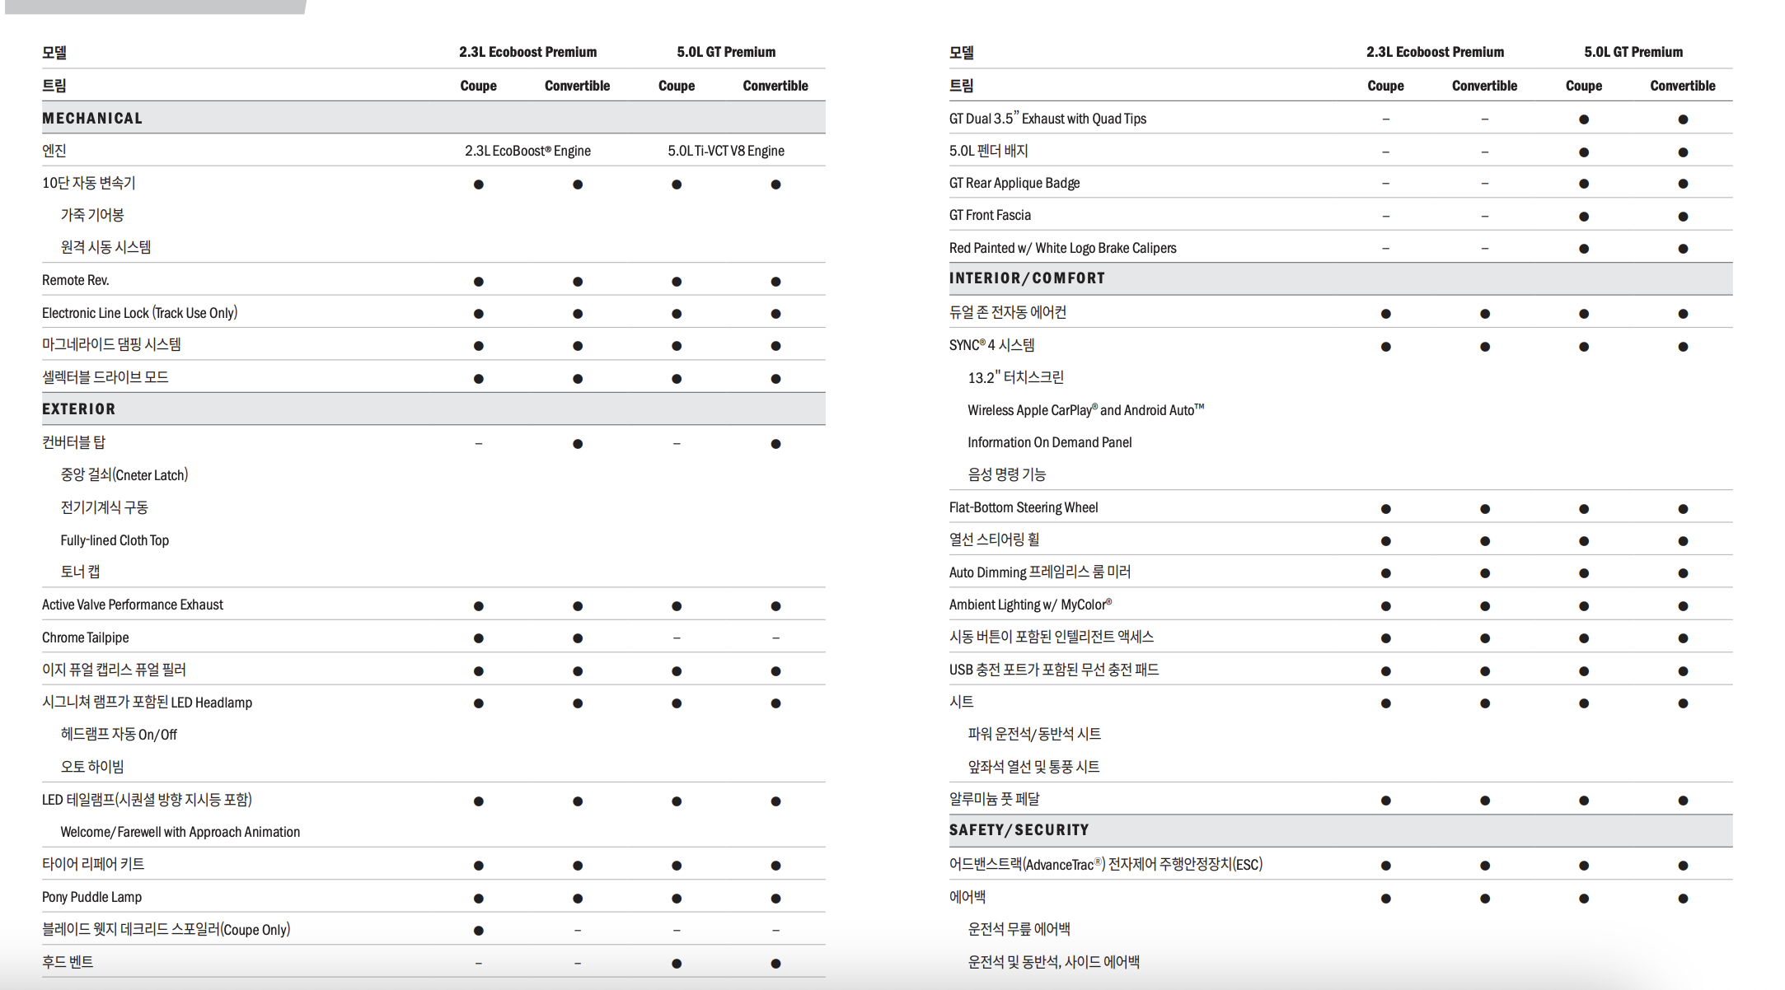
Task: Select the '컨버터블 탑' row label
Action: (74, 442)
